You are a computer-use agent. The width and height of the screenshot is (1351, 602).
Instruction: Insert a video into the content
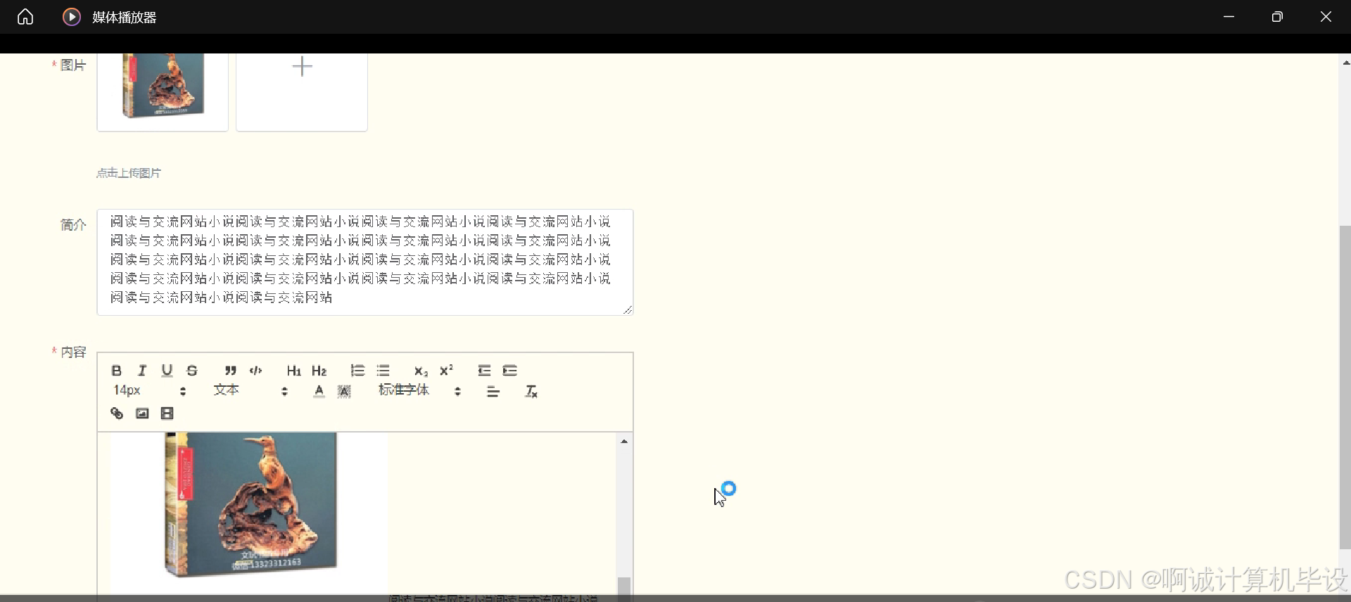click(x=167, y=414)
